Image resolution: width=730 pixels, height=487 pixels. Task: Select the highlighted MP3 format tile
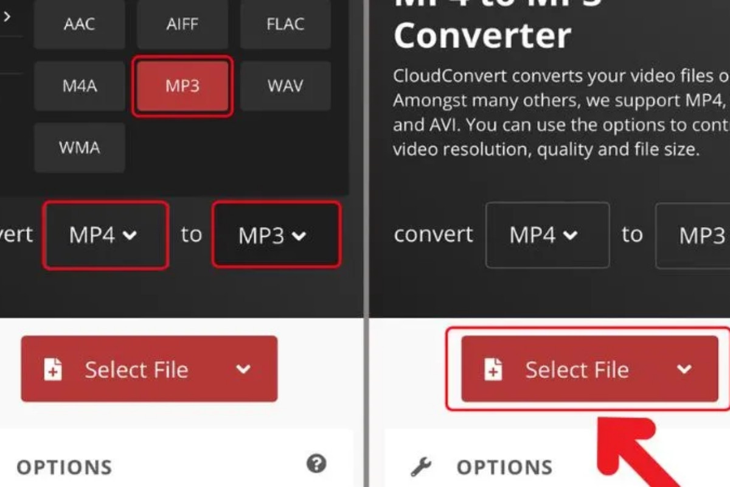[182, 86]
